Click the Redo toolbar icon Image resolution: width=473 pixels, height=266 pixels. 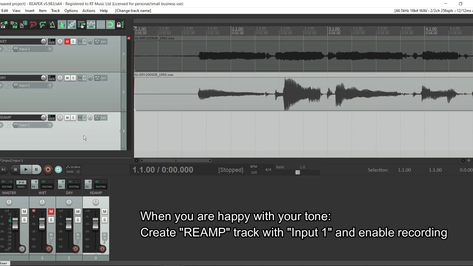click(43, 25)
